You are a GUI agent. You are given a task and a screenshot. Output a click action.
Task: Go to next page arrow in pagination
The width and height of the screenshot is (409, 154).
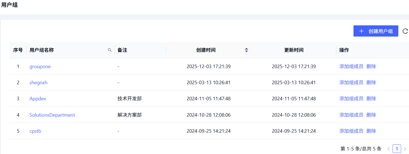point(405,149)
